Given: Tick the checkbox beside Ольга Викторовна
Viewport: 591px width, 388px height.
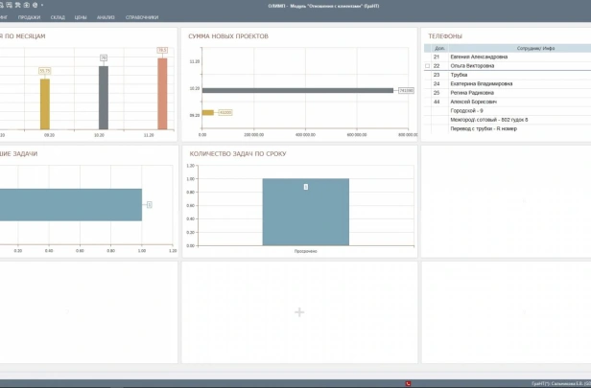Looking at the screenshot, I should (x=428, y=66).
